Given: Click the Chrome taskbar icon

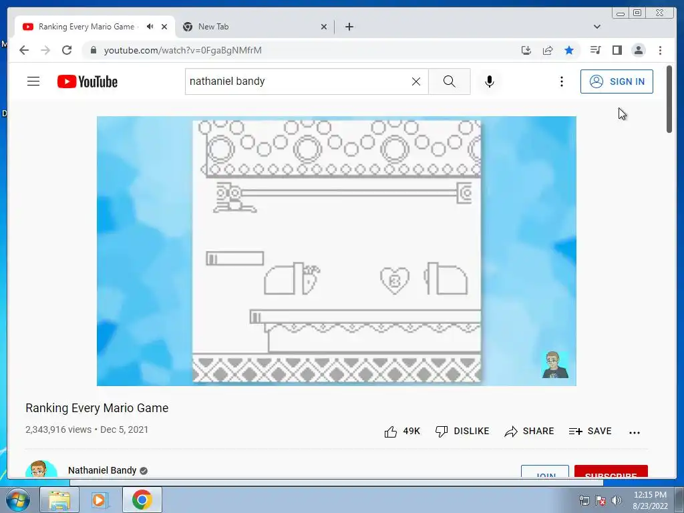Looking at the screenshot, I should 142,500.
